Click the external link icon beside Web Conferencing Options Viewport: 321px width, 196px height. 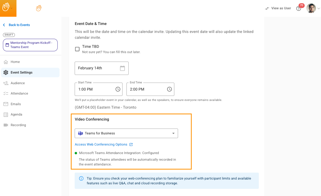click(131, 144)
